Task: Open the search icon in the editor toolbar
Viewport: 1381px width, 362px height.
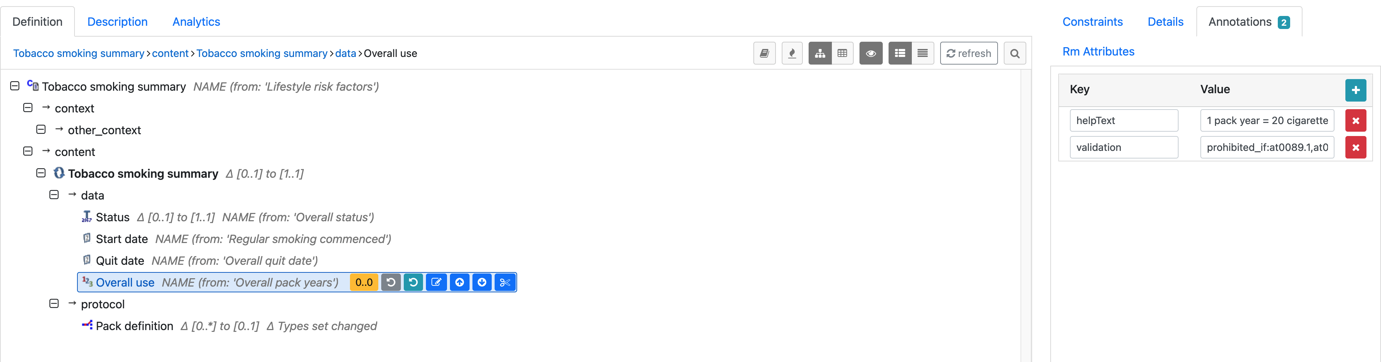Action: [x=1014, y=53]
